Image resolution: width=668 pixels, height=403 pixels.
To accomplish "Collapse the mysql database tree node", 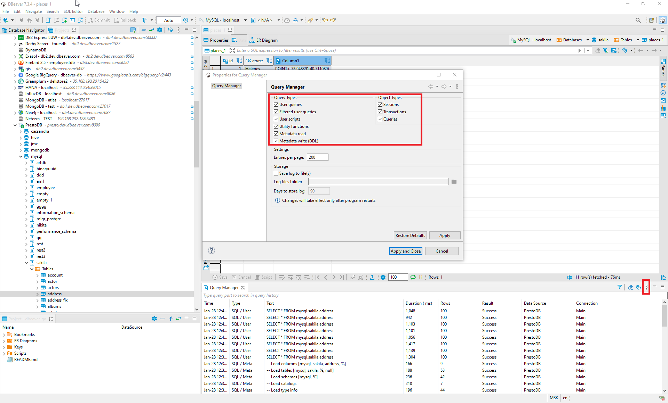I will coord(21,156).
